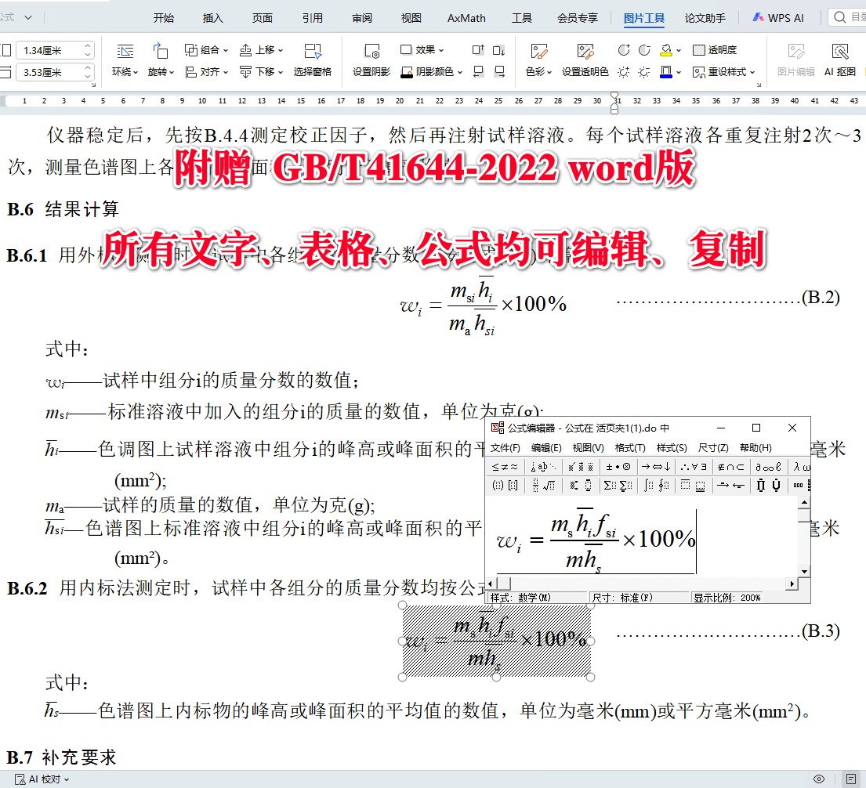Open the AI 校对 proofreading menu
Image resolution: width=866 pixels, height=788 pixels.
point(43,779)
